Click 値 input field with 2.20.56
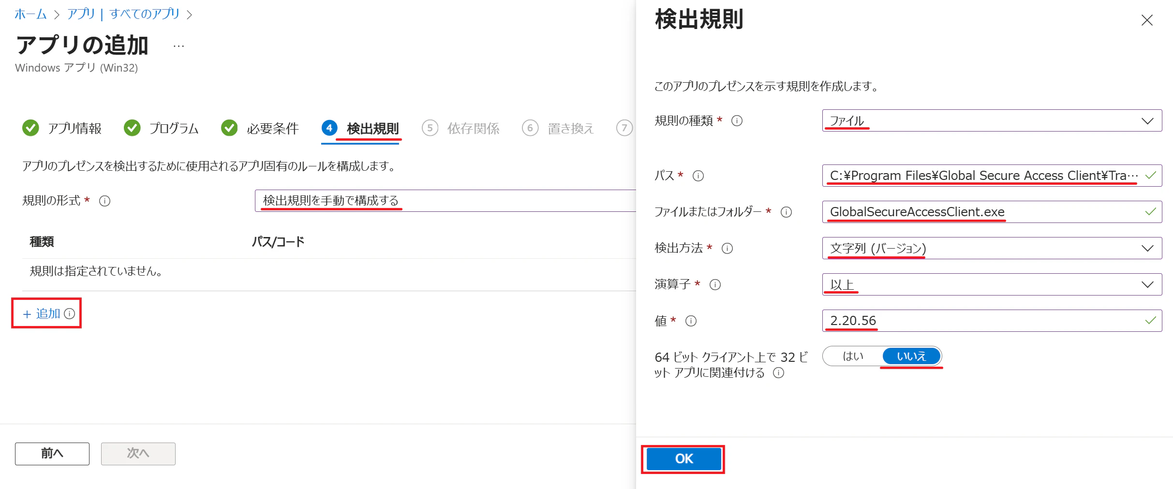Screen dimensions: 1173x489 (992, 321)
